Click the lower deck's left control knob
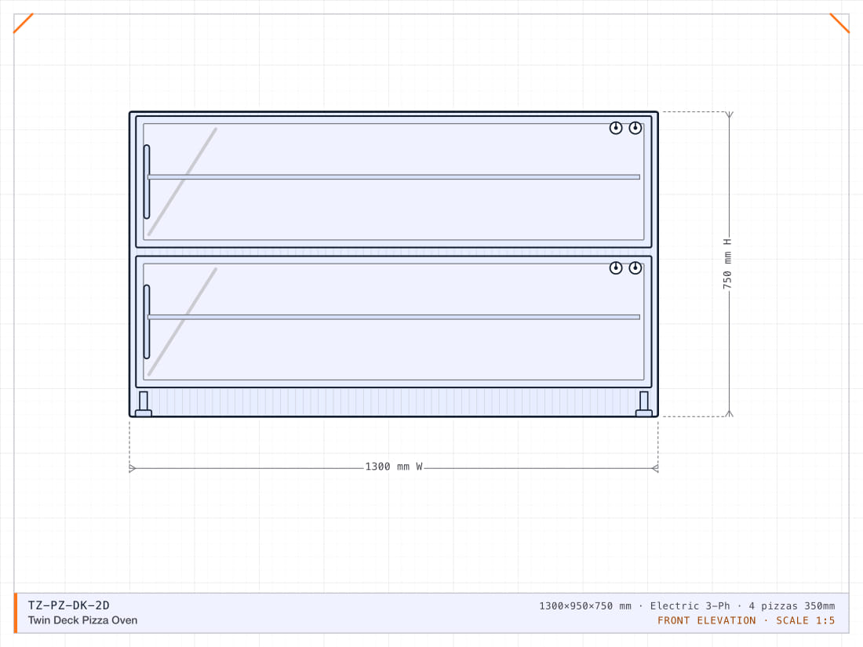The width and height of the screenshot is (863, 647). click(x=616, y=268)
